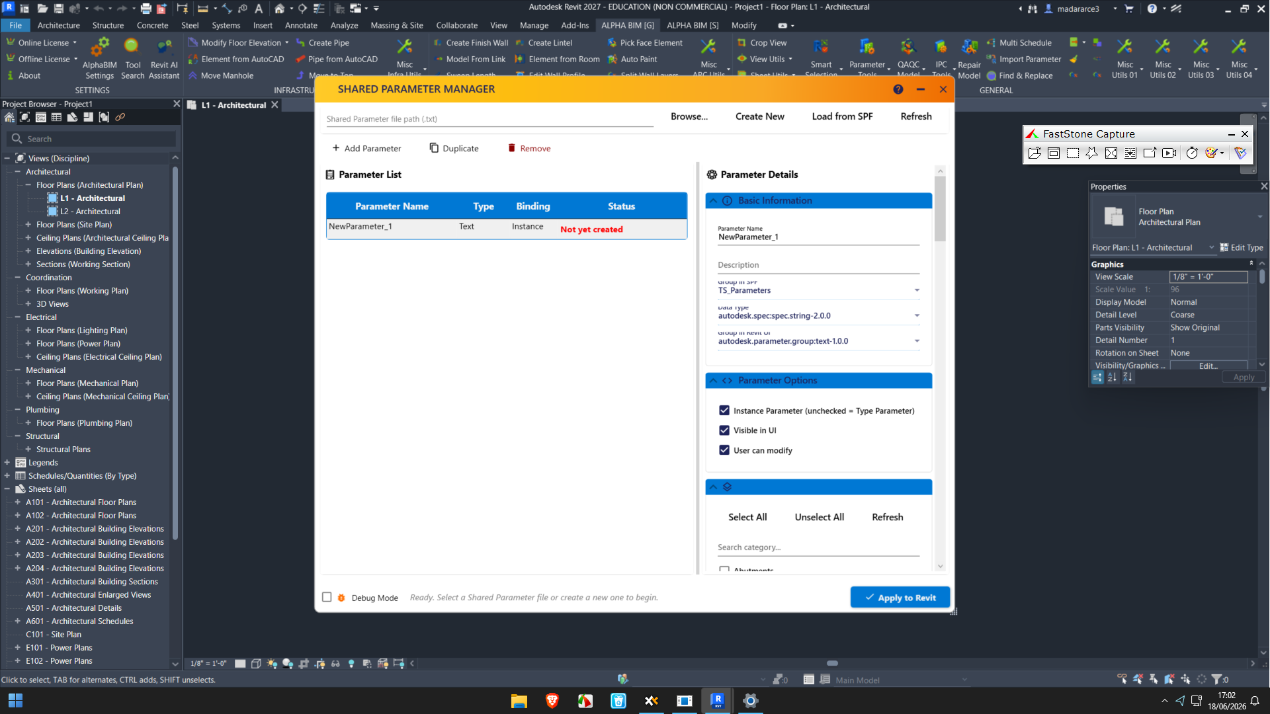Click Multi Schedule tool

pyautogui.click(x=1019, y=42)
